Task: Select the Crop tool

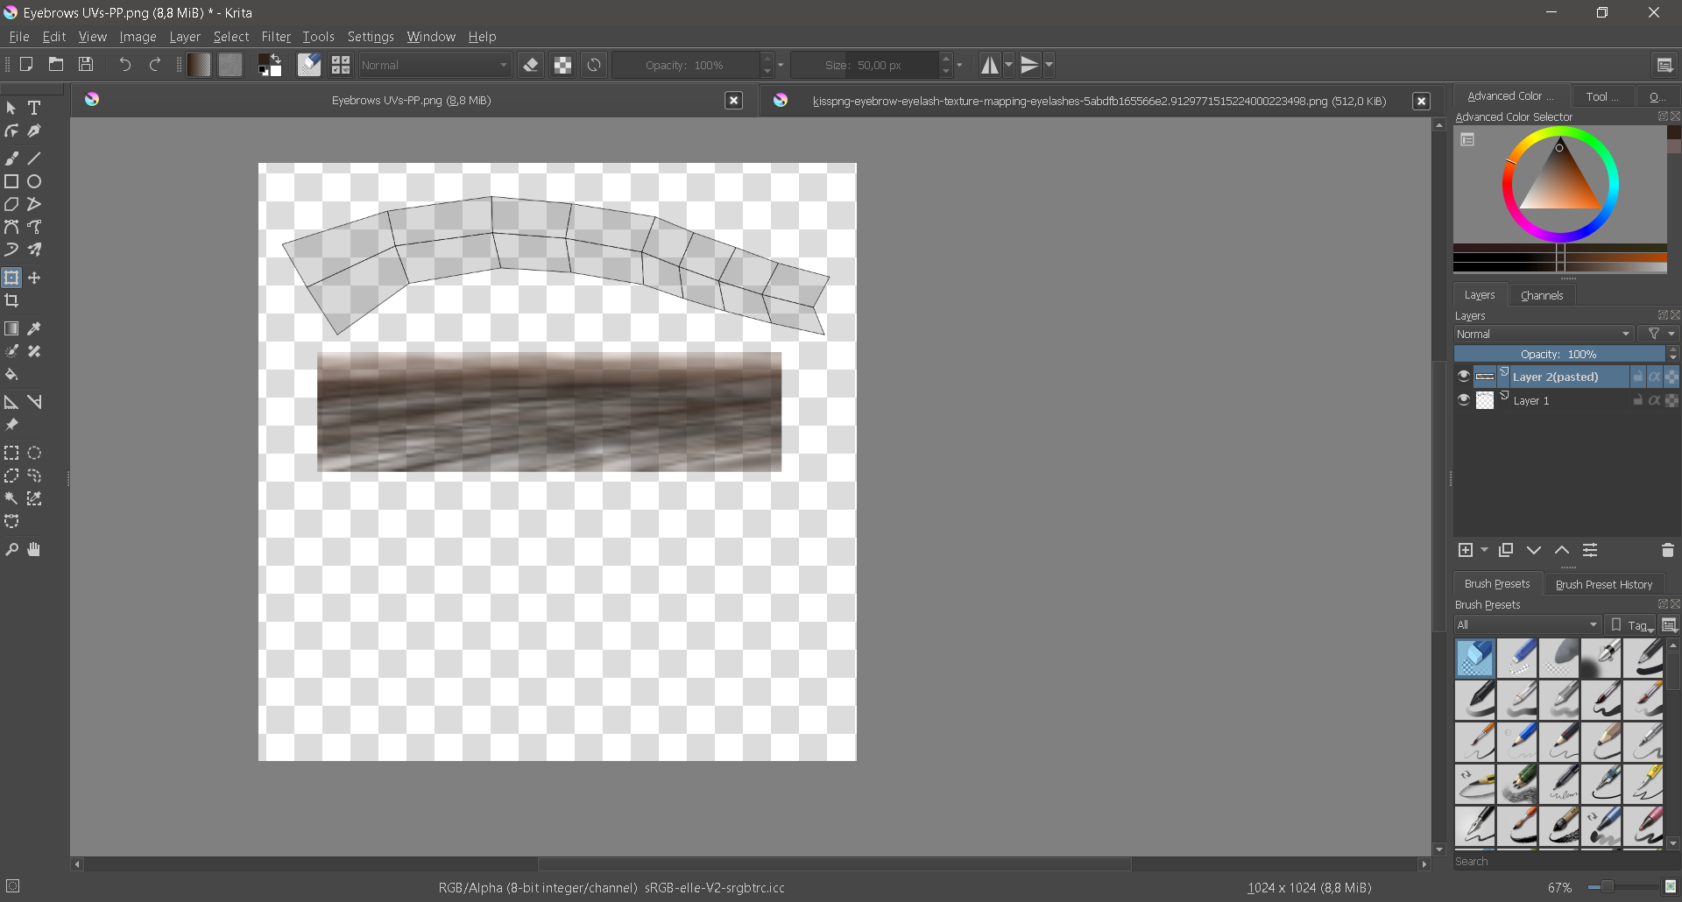Action: pos(11,300)
